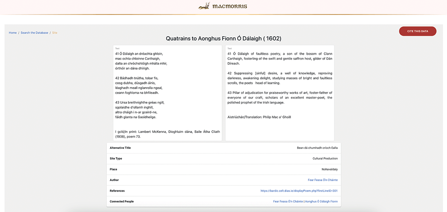Image resolution: width=447 pixels, height=212 pixels.
Task: Click the Author row label
Action: (114, 180)
